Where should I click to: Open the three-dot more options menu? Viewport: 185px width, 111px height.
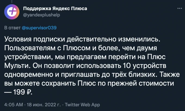(x=180, y=8)
